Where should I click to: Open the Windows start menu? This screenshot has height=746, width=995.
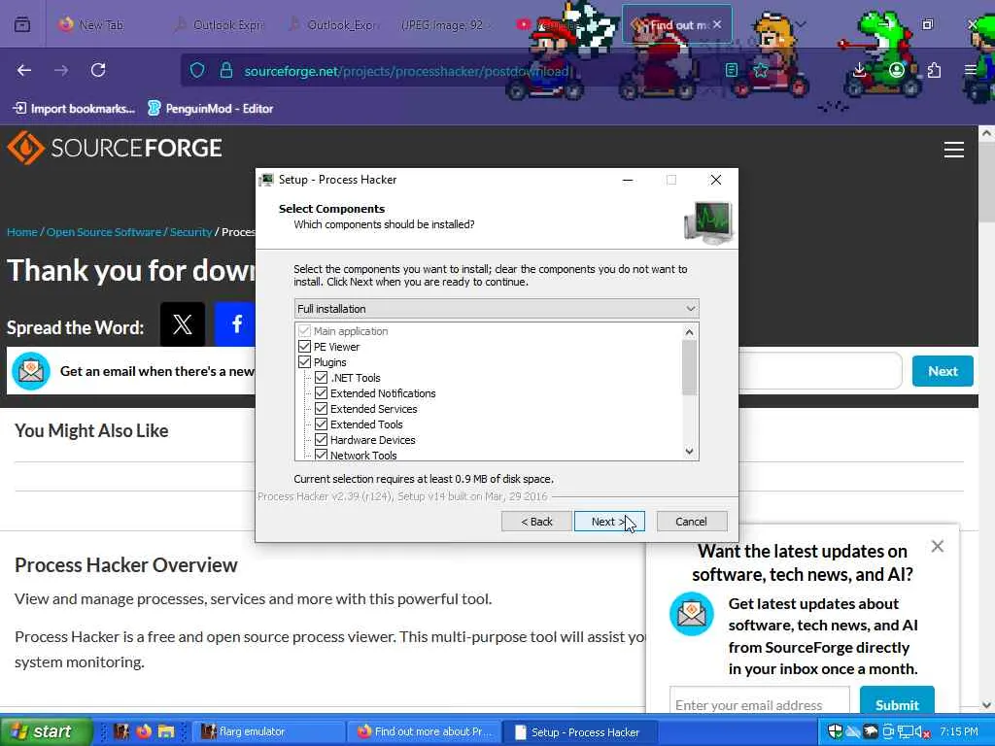(x=45, y=731)
